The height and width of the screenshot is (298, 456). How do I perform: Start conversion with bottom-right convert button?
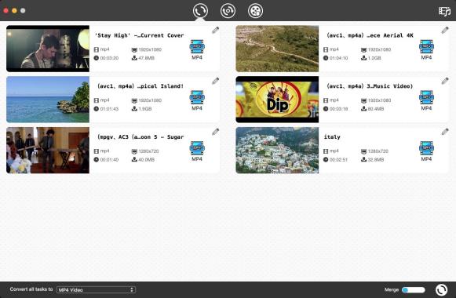pos(441,289)
